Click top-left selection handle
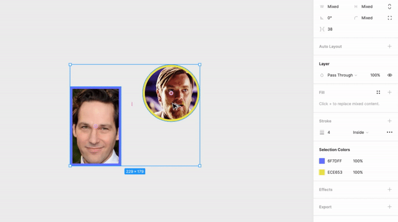398x222 pixels. coord(70,65)
